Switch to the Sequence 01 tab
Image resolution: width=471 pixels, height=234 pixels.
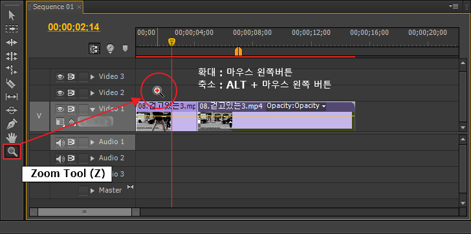(53, 6)
